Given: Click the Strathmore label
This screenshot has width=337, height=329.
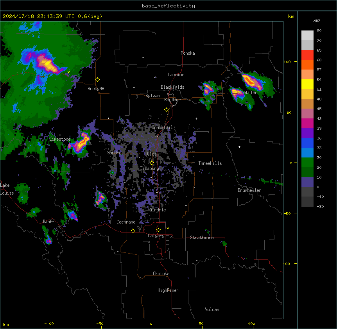Looking at the screenshot, I should click(x=202, y=238).
